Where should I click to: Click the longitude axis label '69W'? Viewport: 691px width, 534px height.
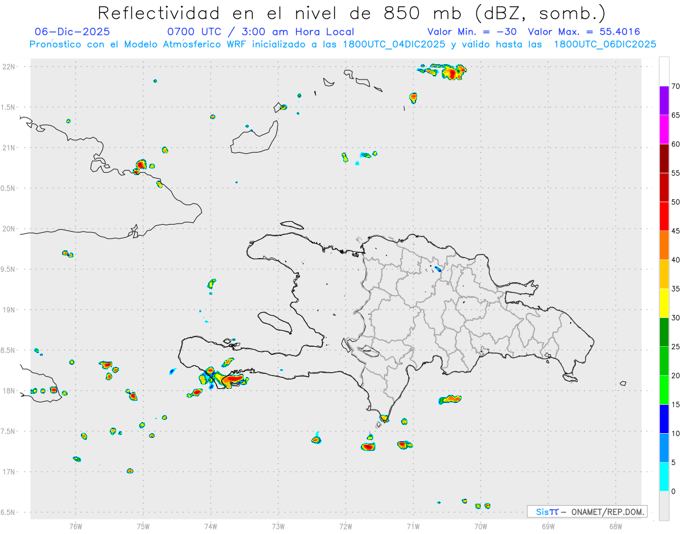tap(548, 526)
